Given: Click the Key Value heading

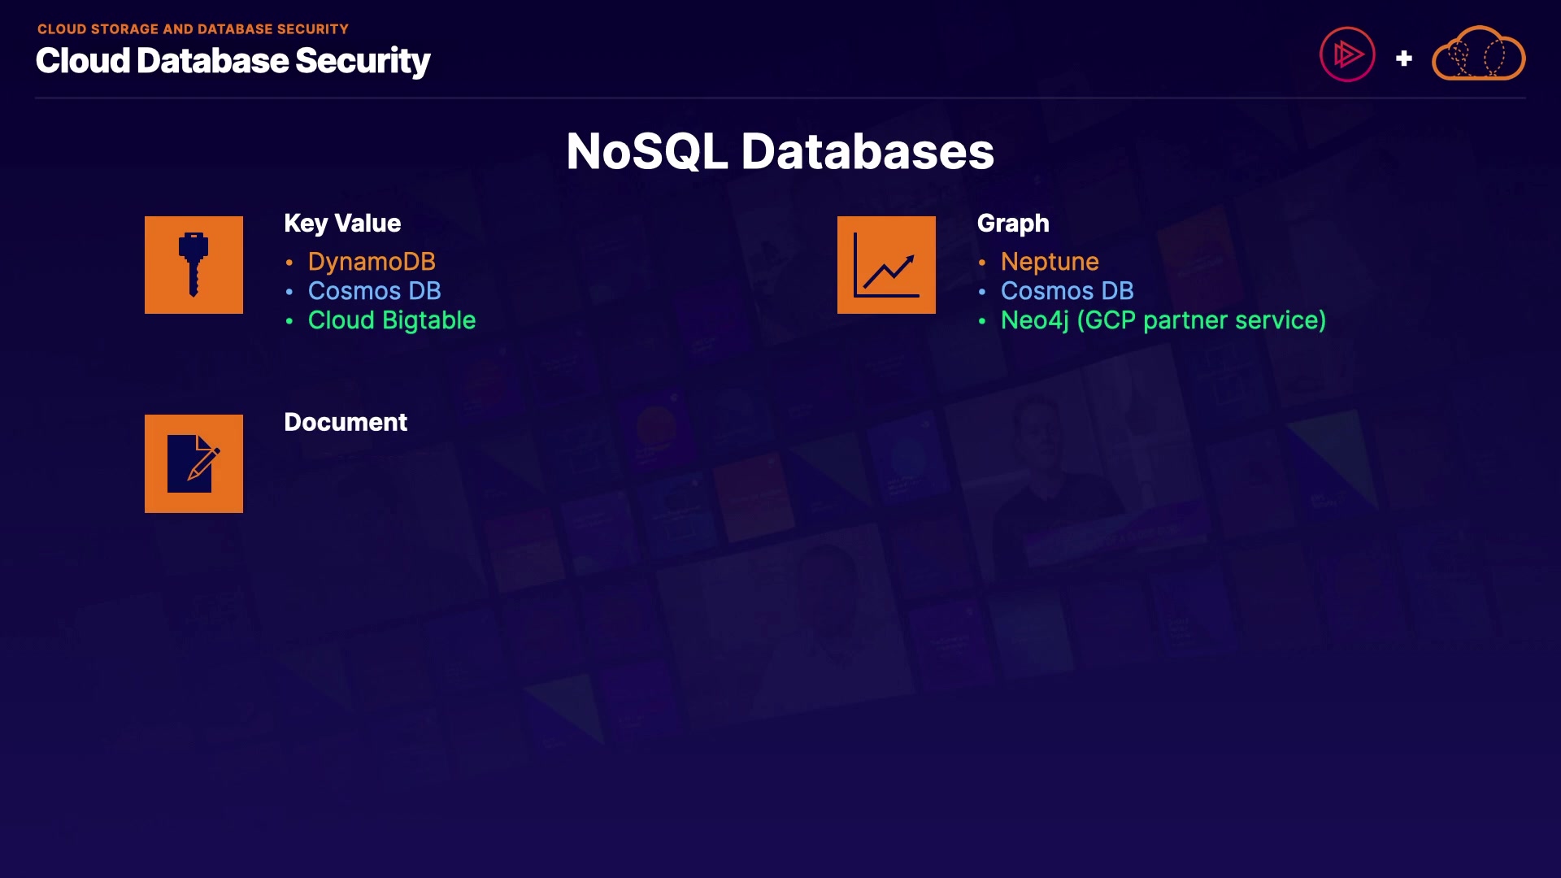Looking at the screenshot, I should [x=342, y=224].
